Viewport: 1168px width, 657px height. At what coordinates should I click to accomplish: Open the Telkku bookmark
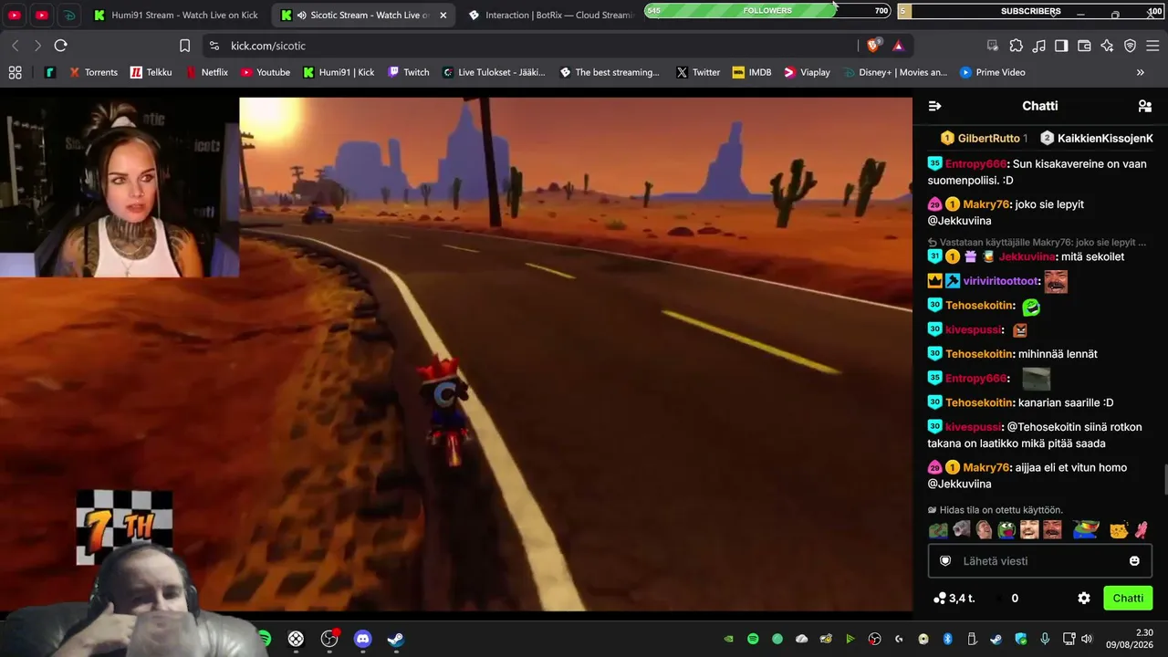pyautogui.click(x=151, y=72)
